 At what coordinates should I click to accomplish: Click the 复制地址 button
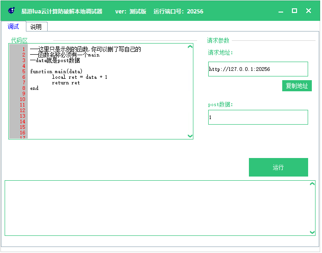(x=298, y=86)
